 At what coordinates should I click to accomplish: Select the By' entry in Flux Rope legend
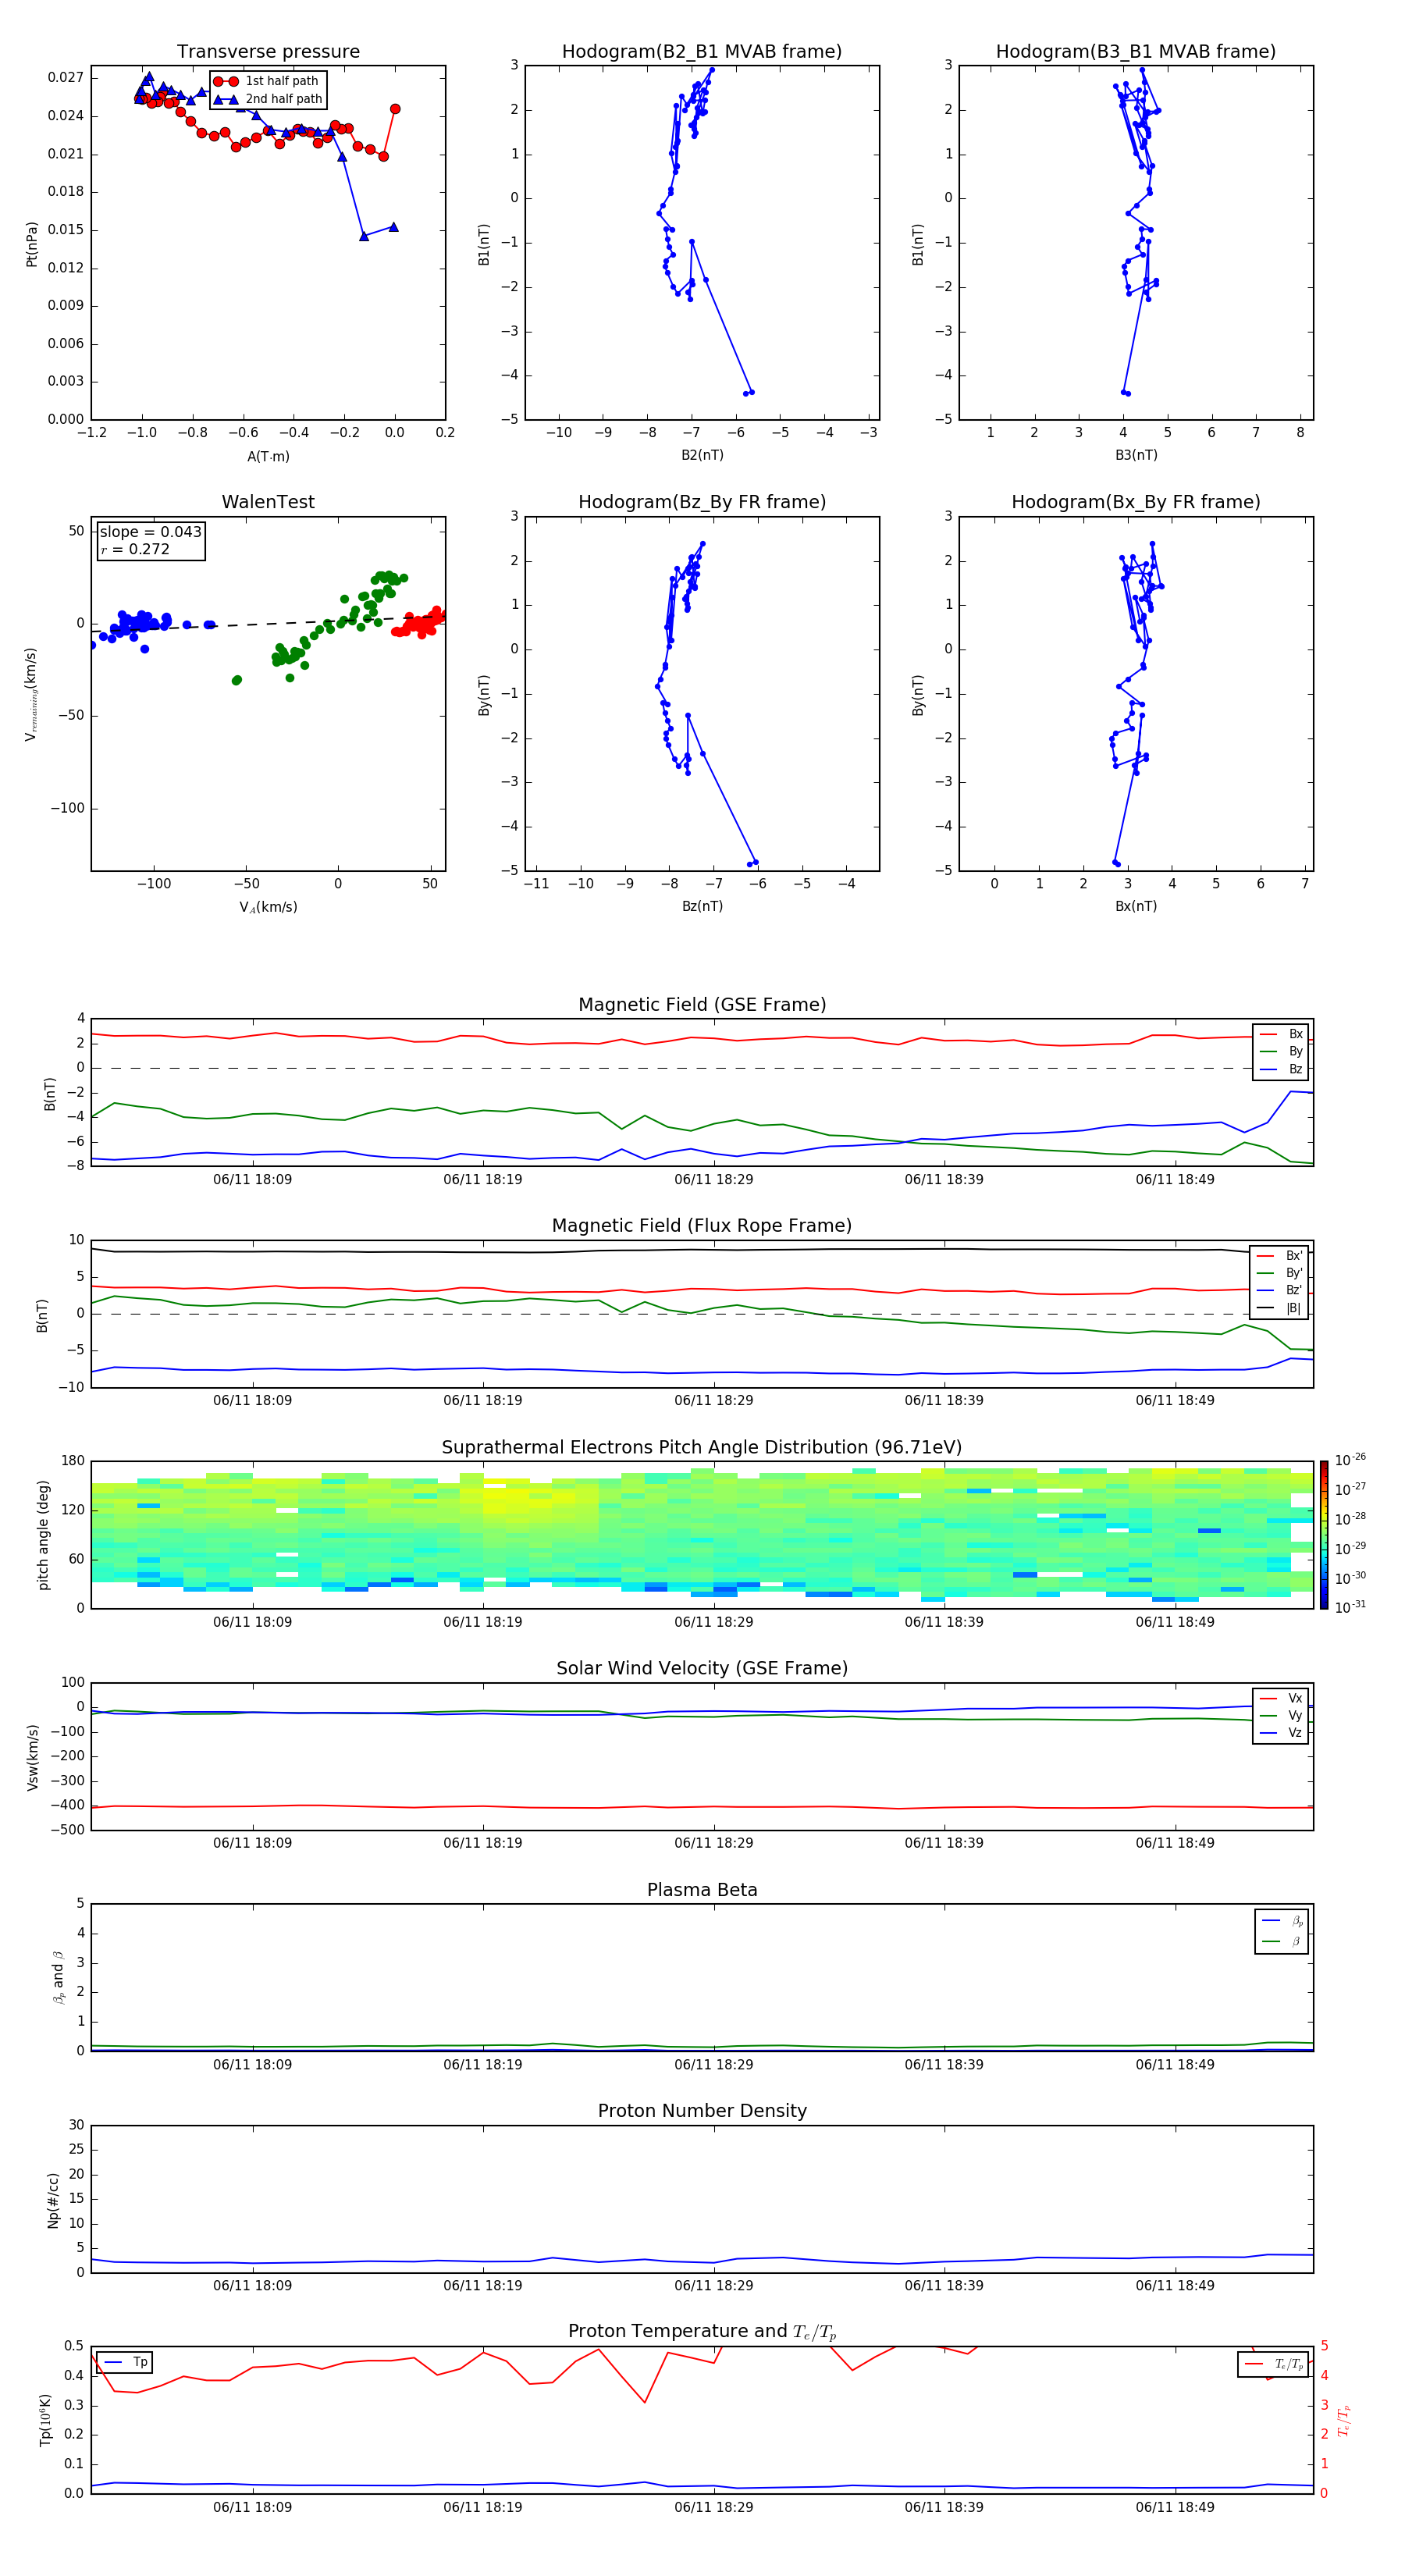pos(1280,1274)
